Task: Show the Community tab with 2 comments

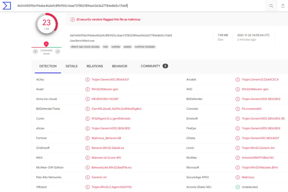Action: tap(154, 66)
